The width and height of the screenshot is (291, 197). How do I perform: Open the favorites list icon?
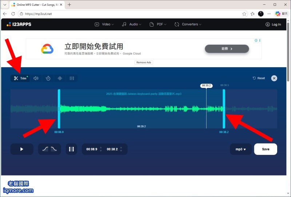coord(252,14)
